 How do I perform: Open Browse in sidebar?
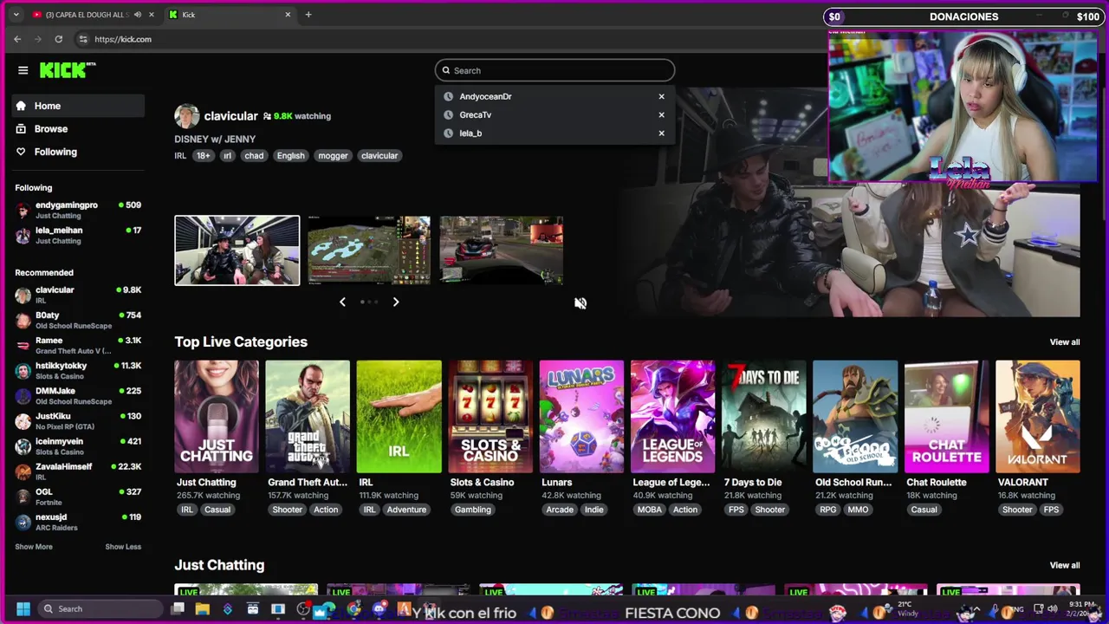coord(78,128)
